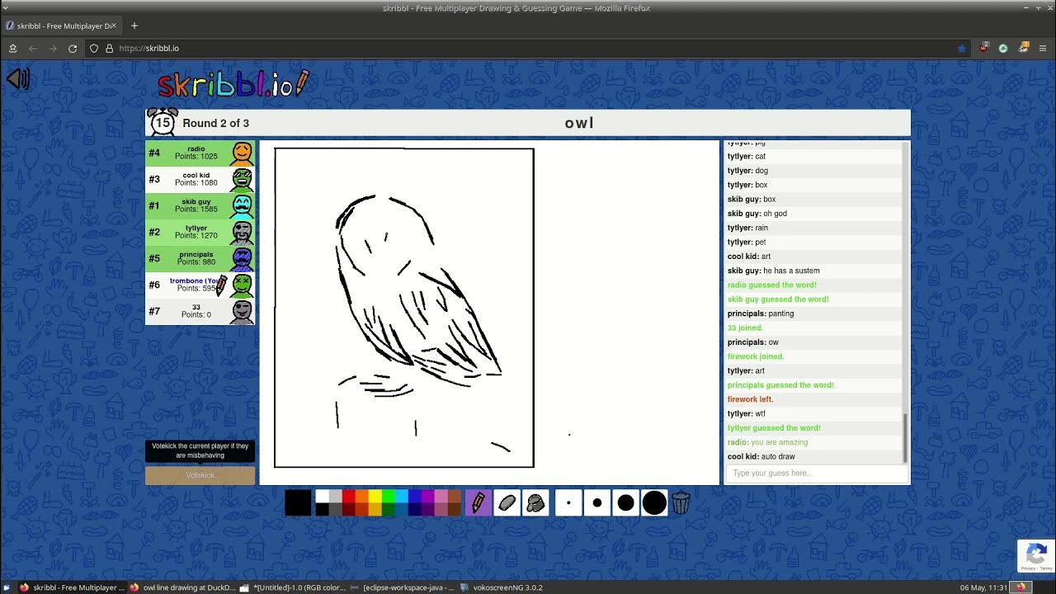Viewport: 1056px width, 594px height.
Task: Select the paint bucket fill tool
Action: 535,502
